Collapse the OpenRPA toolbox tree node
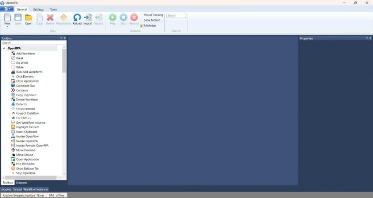This screenshot has width=373, height=198. click(4, 48)
